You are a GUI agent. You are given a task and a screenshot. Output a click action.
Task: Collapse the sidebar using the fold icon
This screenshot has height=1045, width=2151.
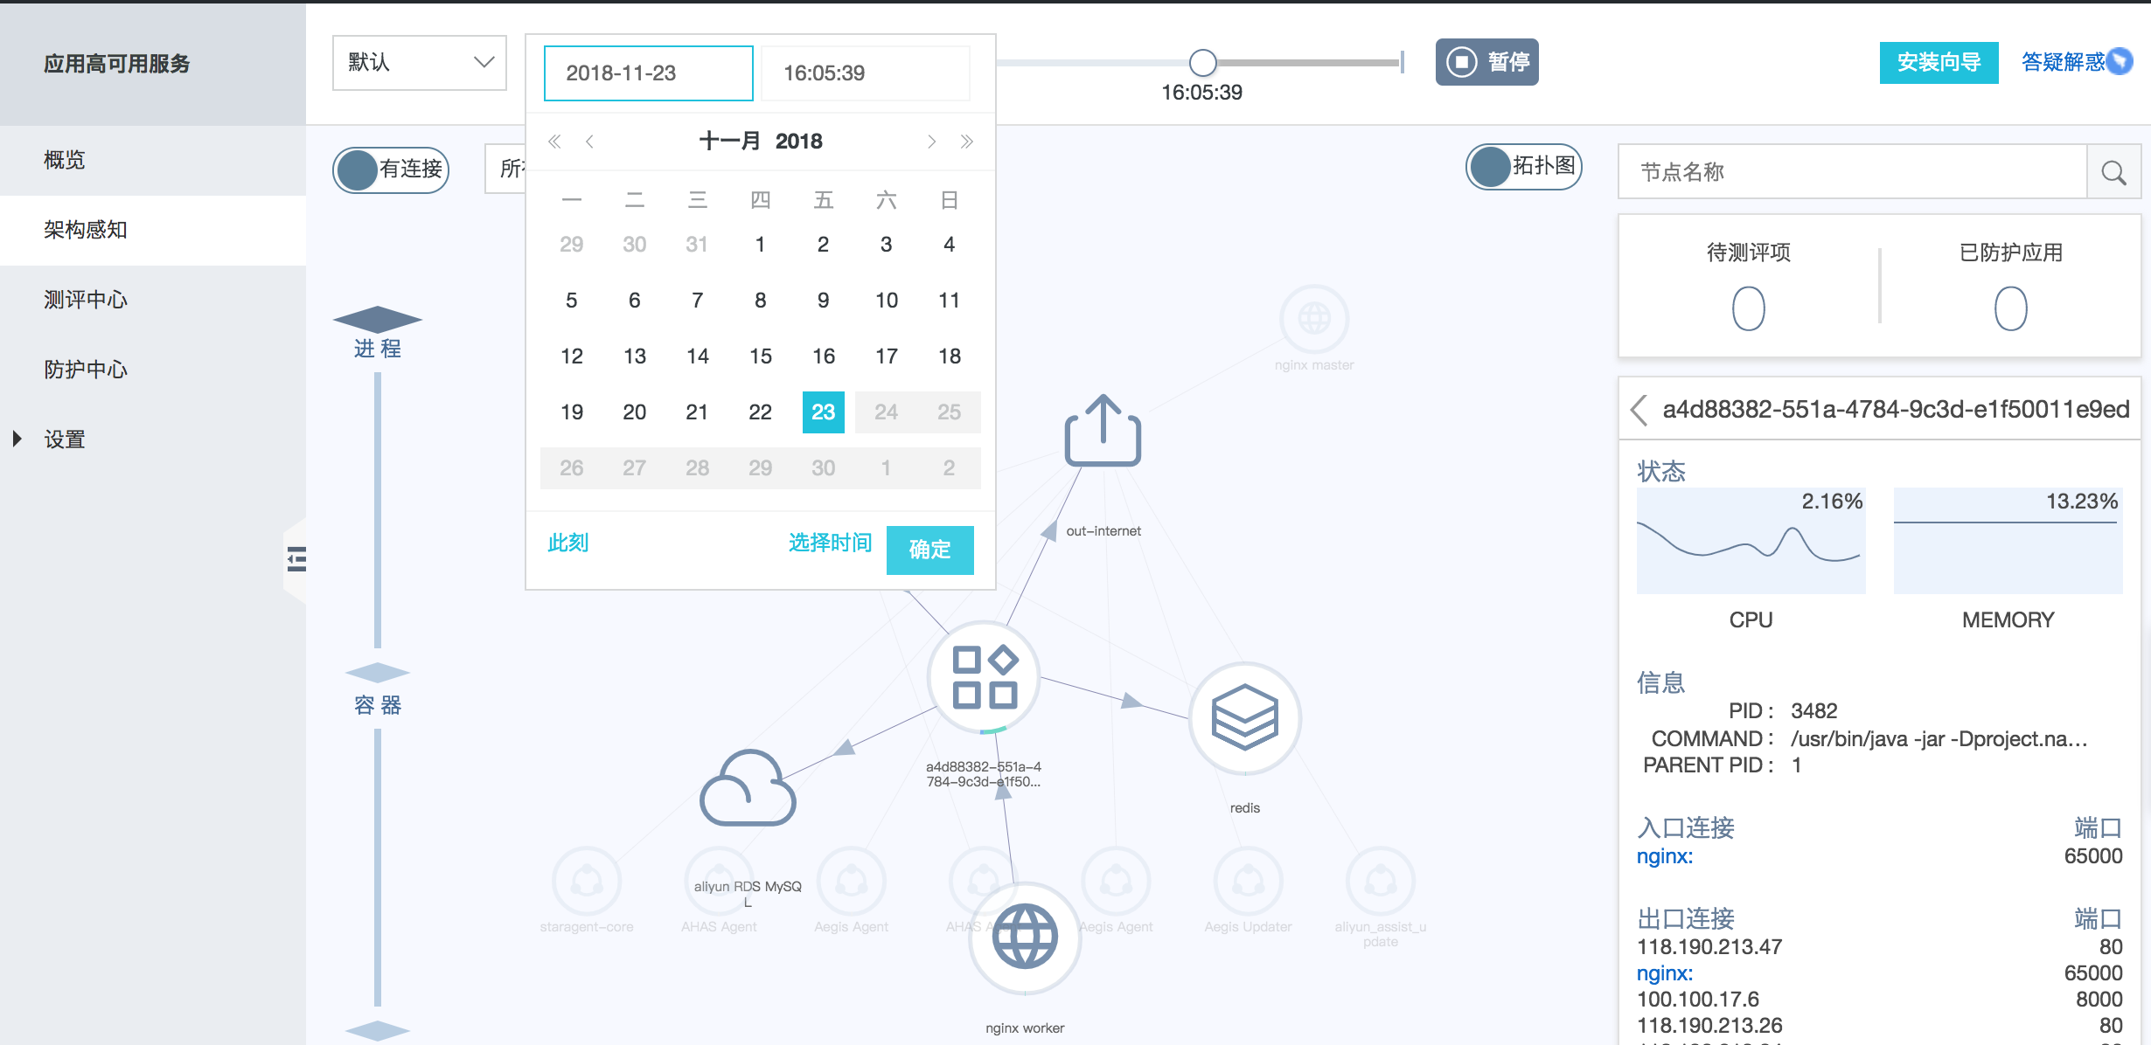[x=296, y=558]
